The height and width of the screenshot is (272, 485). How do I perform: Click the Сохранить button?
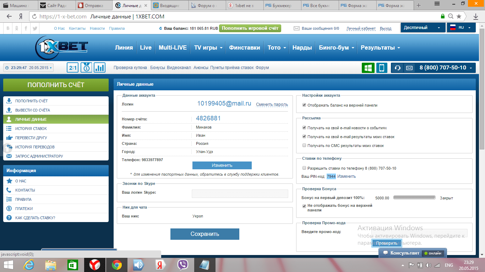[205, 234]
